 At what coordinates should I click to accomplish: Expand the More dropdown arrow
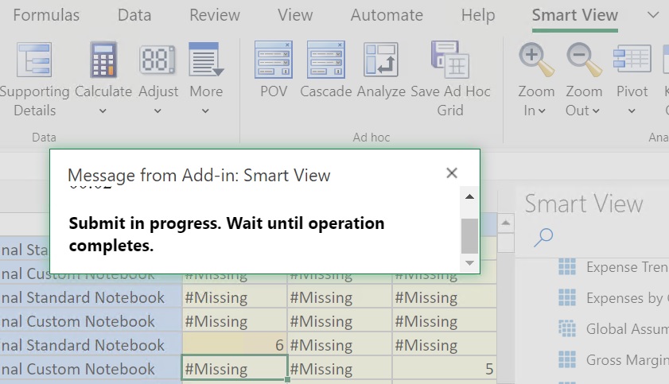(x=205, y=111)
